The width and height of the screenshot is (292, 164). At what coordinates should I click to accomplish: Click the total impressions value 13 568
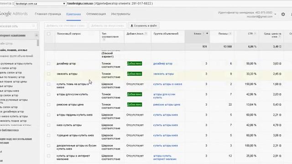[x=228, y=46]
